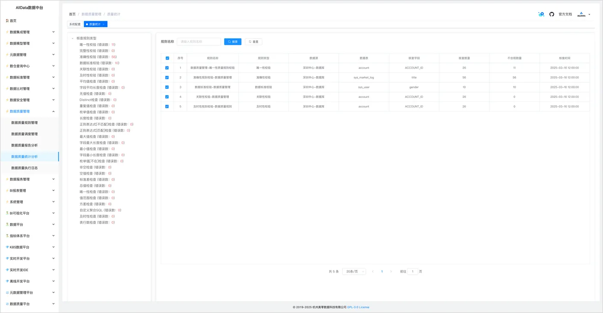Expand the 数仓查询中心 menu chevron
The image size is (603, 313).
point(53,66)
